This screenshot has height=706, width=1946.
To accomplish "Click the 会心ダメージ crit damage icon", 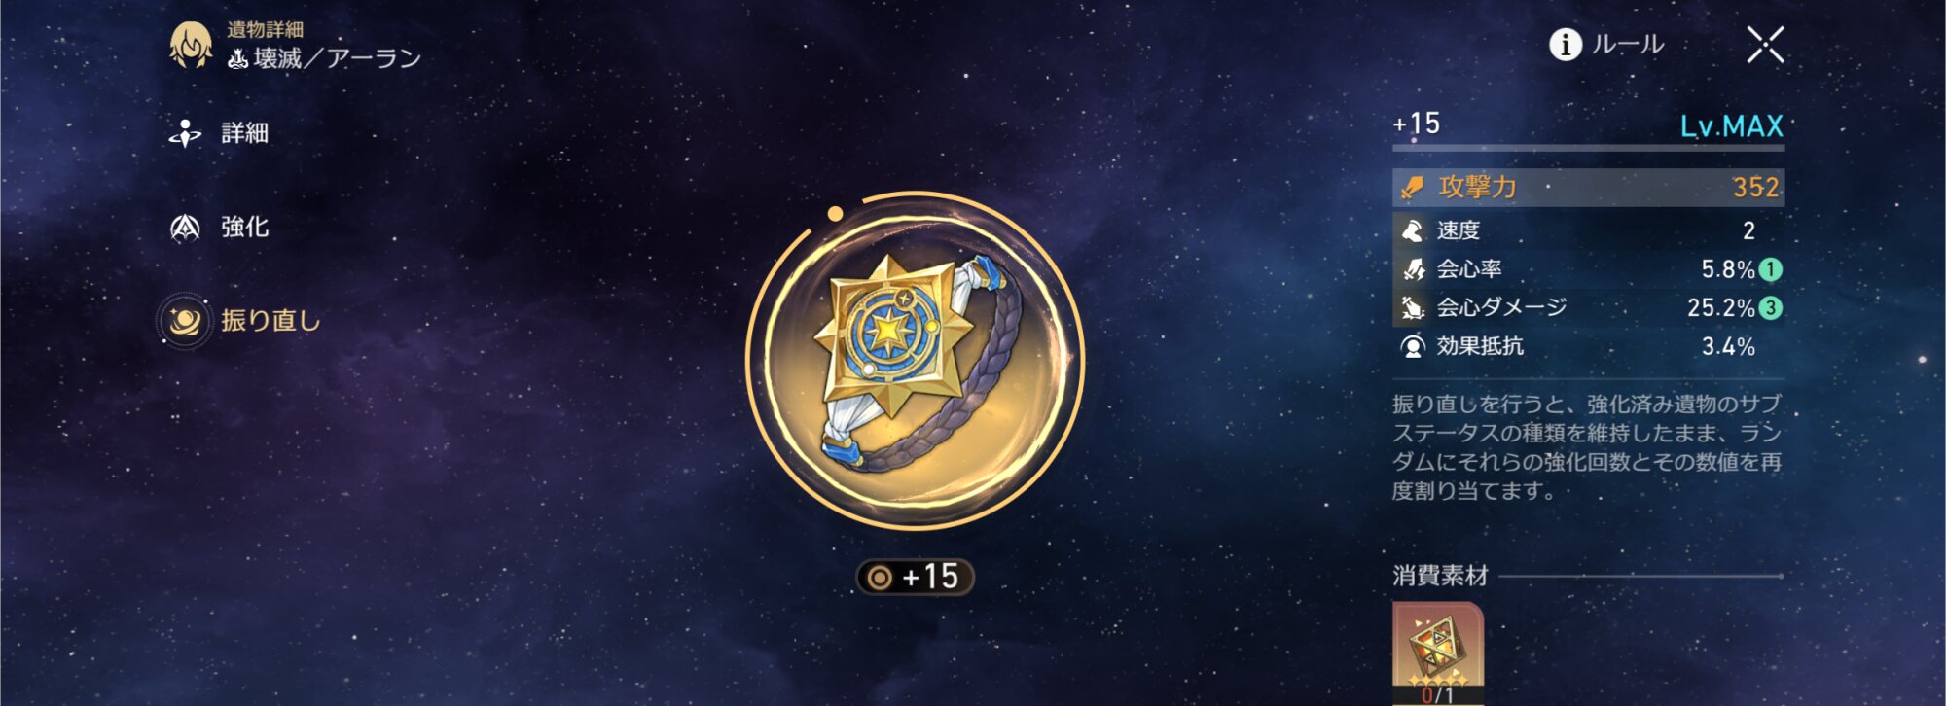I will point(1412,308).
